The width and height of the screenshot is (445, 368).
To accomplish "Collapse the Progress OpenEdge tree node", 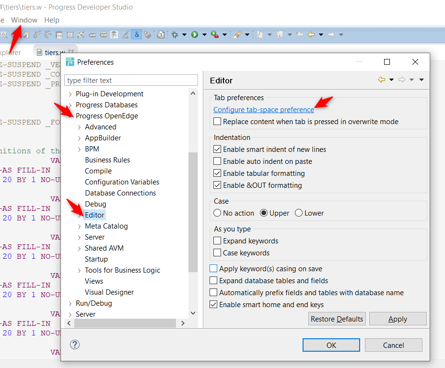I will click(70, 116).
